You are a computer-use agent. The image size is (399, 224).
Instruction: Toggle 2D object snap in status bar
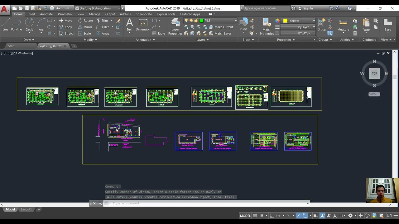coord(305,216)
